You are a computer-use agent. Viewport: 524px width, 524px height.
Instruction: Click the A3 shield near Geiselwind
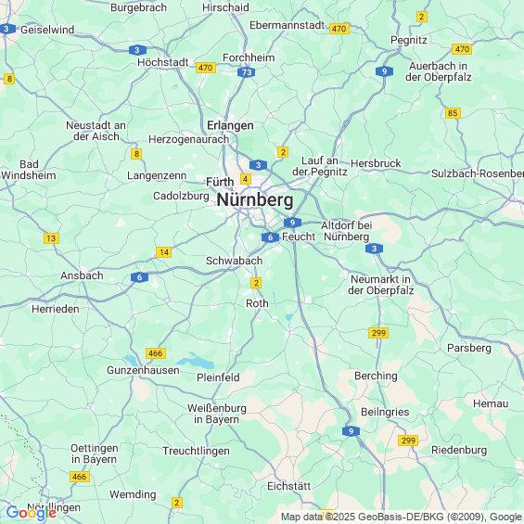(x=6, y=29)
